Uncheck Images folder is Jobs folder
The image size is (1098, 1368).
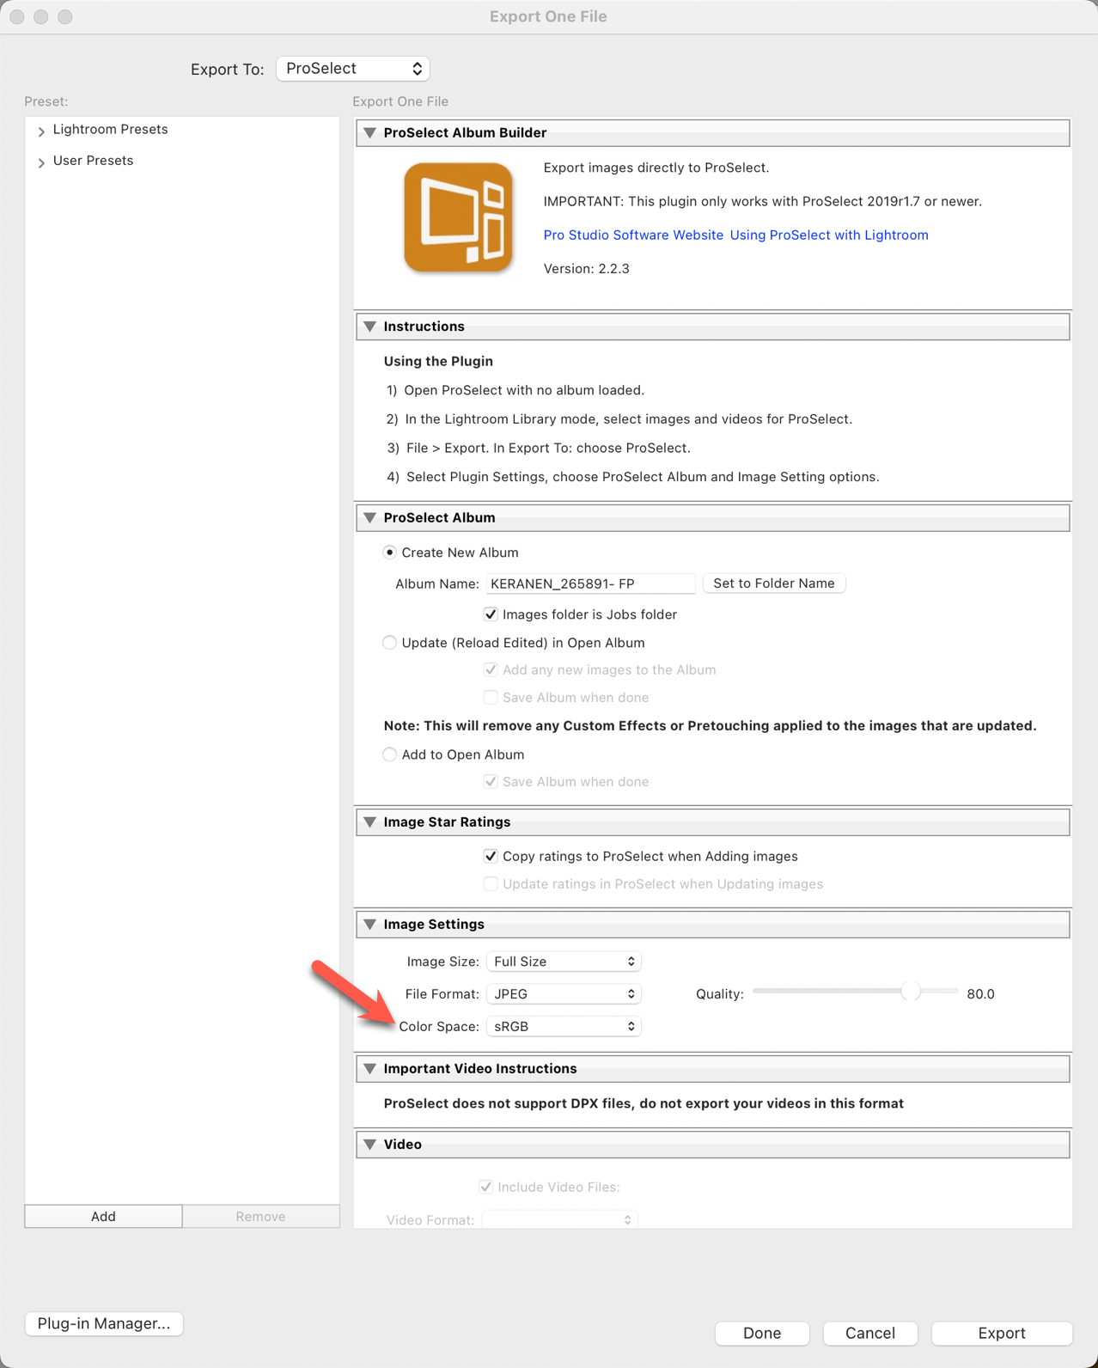coord(491,614)
